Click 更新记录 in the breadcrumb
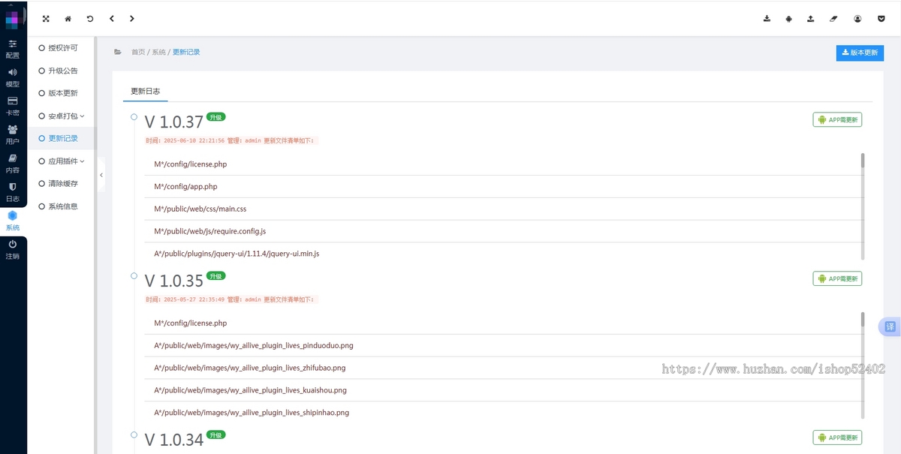This screenshot has height=454, width=901. (186, 53)
